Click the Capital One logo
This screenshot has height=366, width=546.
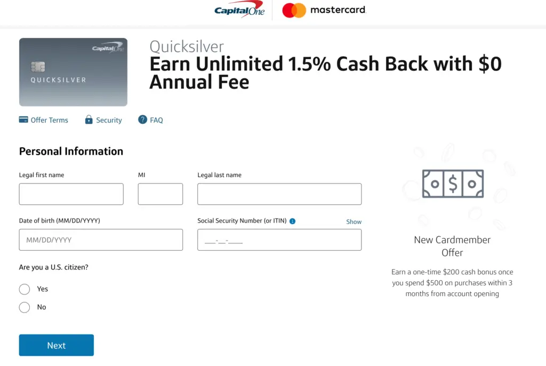pos(239,10)
